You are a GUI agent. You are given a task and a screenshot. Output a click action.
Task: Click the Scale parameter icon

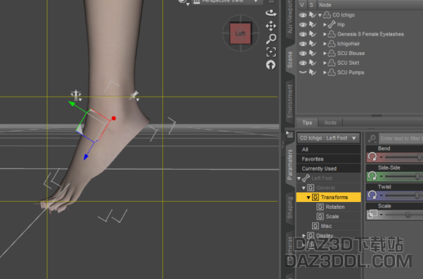372,214
